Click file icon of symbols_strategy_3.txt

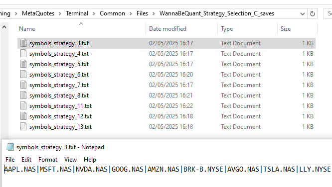point(23,43)
